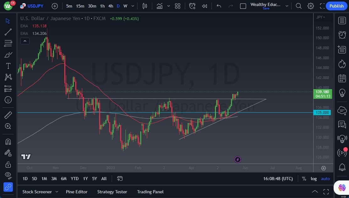The width and height of the screenshot is (349, 198).
Task: Select the text annotation tool
Action: click(x=8, y=66)
